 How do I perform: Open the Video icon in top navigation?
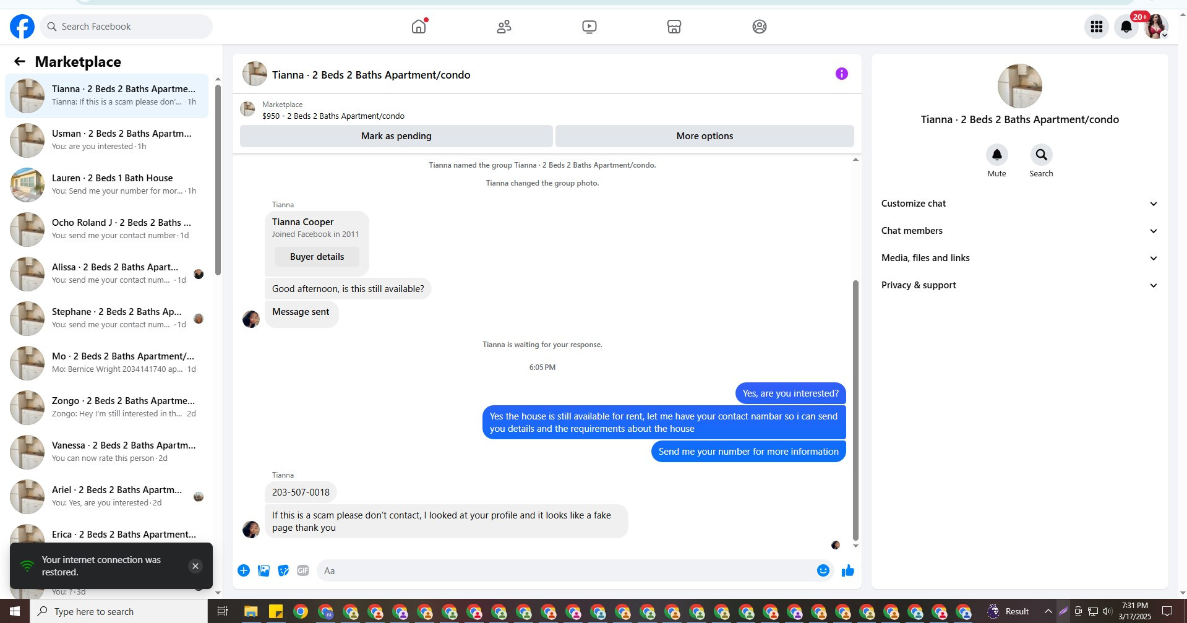coord(589,27)
